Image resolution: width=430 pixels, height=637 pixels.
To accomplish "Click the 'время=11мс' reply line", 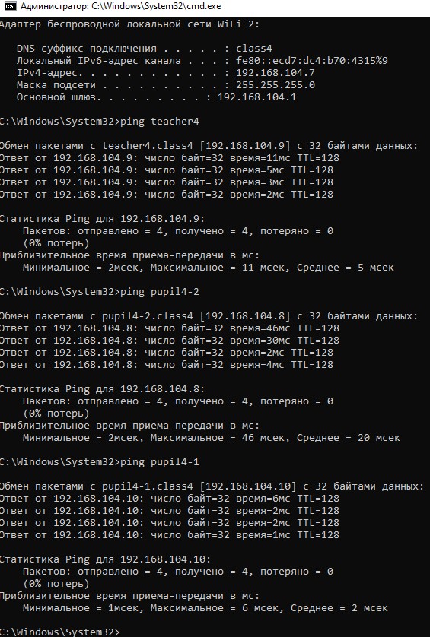I will coord(170,158).
